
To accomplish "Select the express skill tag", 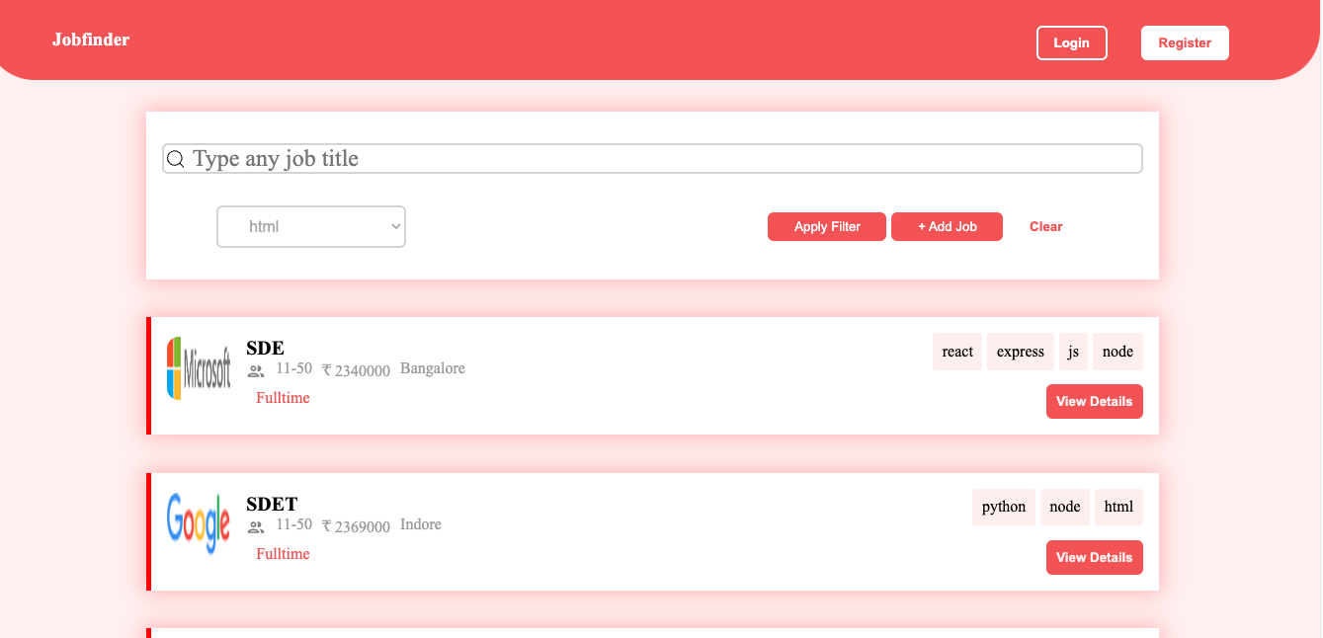I will [x=1021, y=352].
